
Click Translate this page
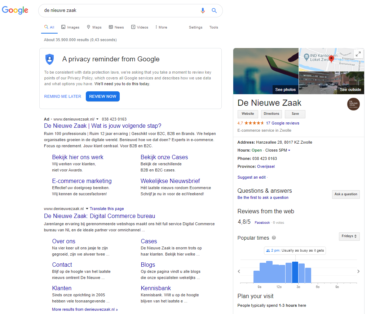pos(107,209)
